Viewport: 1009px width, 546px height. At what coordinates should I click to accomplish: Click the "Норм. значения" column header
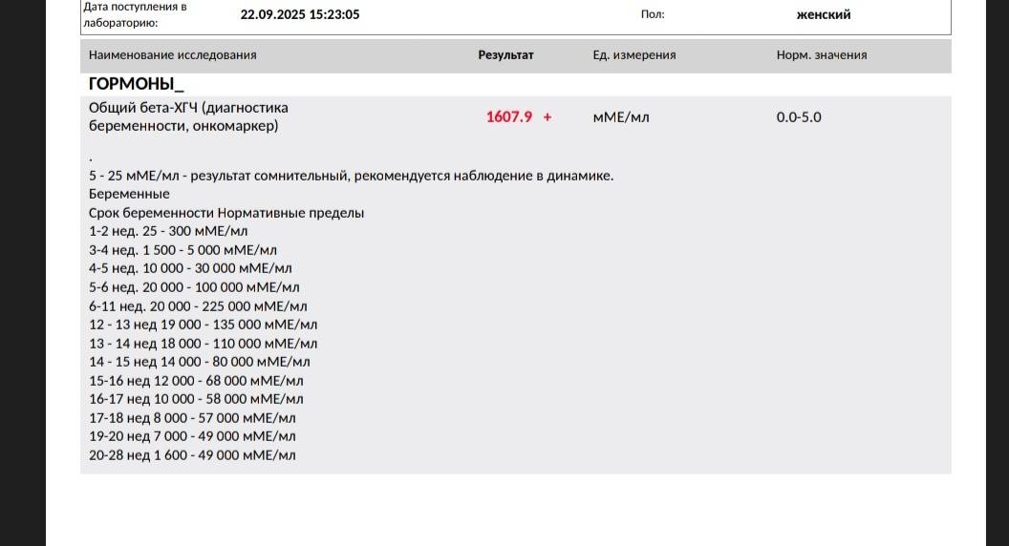(821, 55)
